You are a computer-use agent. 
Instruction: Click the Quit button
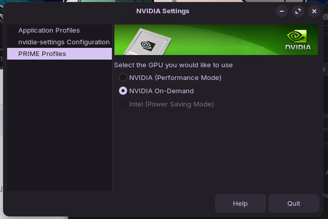coord(293,203)
